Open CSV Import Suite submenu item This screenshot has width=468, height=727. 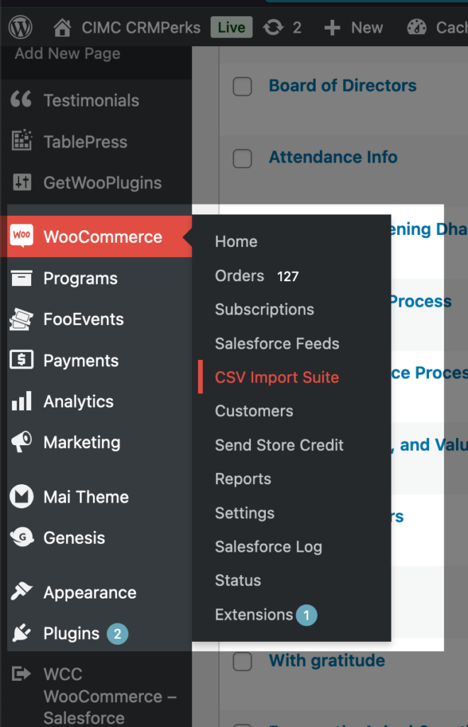277,378
